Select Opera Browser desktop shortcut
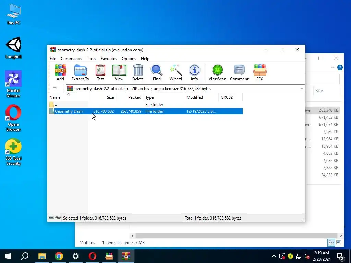The width and height of the screenshot is (351, 263). point(13,118)
